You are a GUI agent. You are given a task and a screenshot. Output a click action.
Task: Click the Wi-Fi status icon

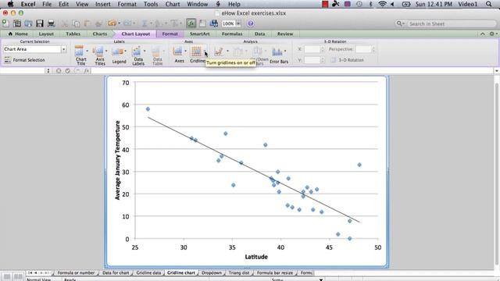(382, 4)
